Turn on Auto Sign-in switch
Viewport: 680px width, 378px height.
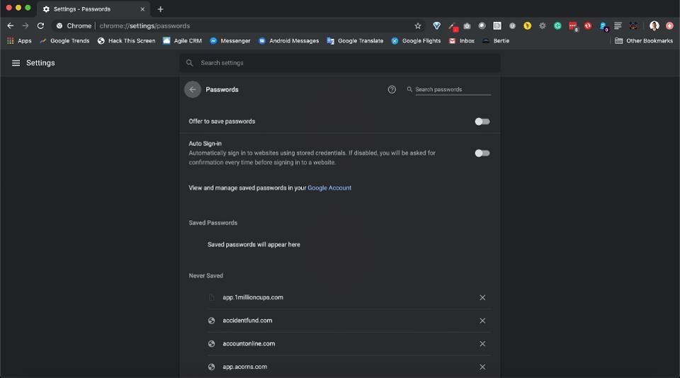click(x=482, y=153)
